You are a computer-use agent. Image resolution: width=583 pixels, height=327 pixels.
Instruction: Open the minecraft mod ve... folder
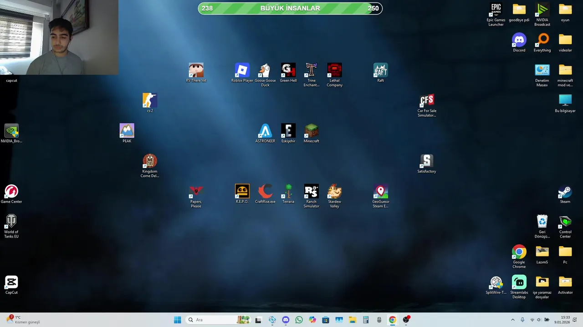(565, 75)
